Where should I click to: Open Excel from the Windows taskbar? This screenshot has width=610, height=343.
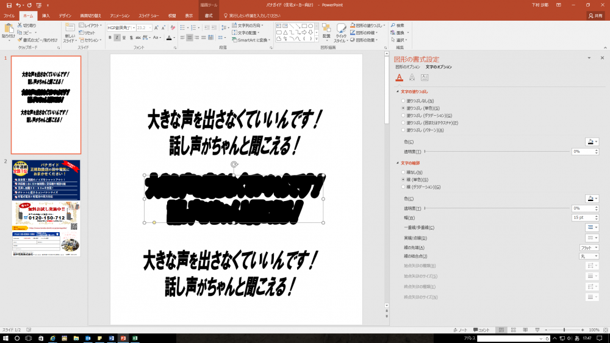134,338
